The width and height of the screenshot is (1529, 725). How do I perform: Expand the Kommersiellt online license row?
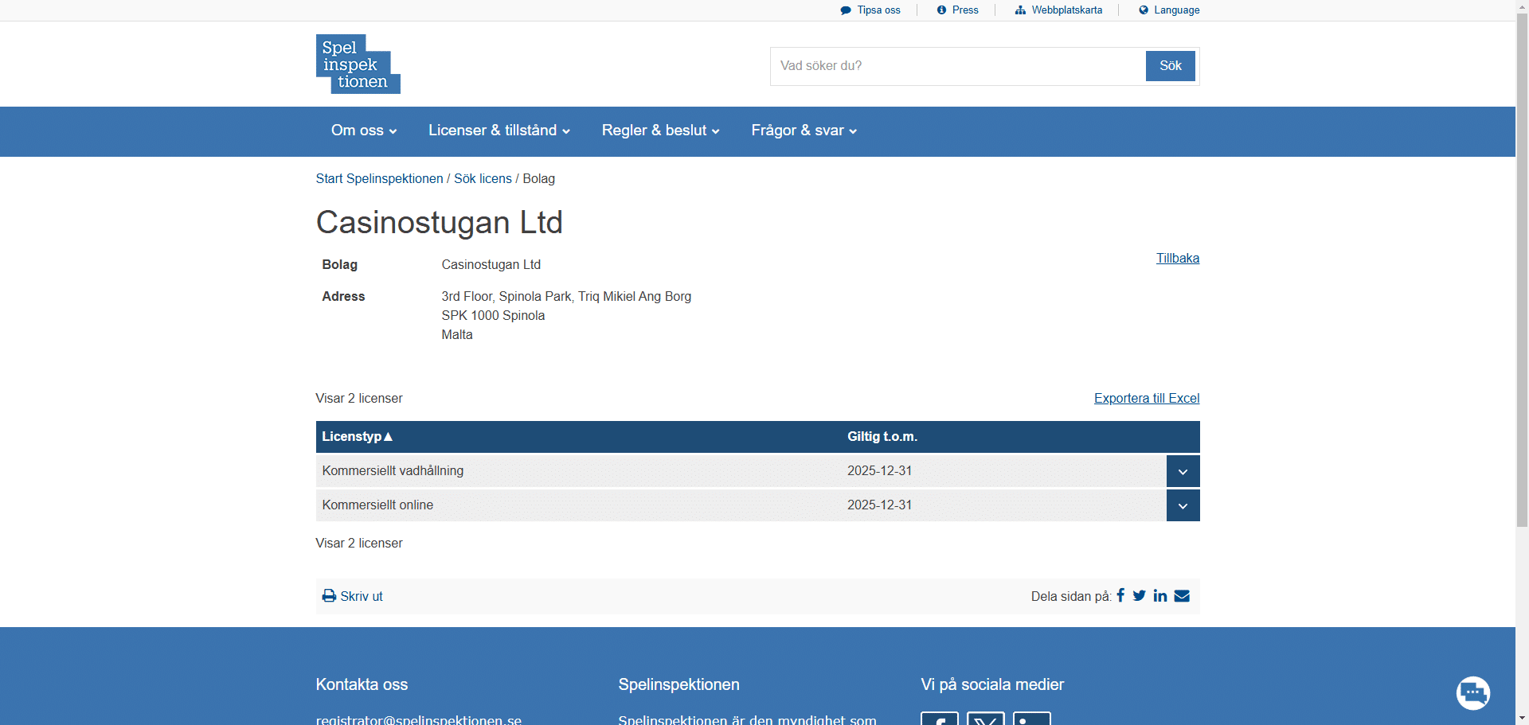pyautogui.click(x=1183, y=505)
